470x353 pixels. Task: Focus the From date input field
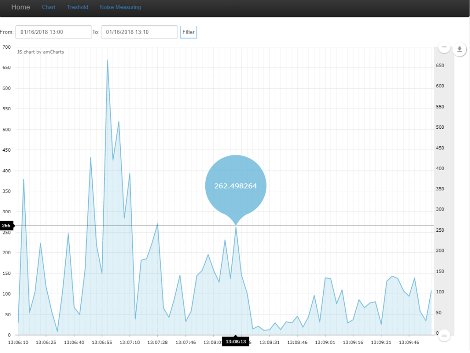tap(53, 32)
